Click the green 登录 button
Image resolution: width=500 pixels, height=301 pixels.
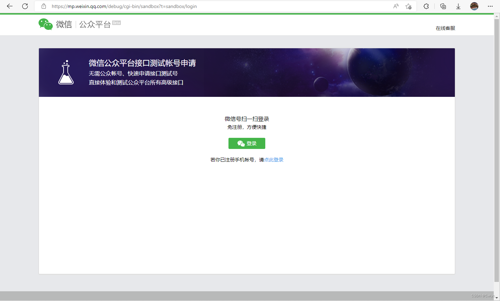tap(247, 143)
